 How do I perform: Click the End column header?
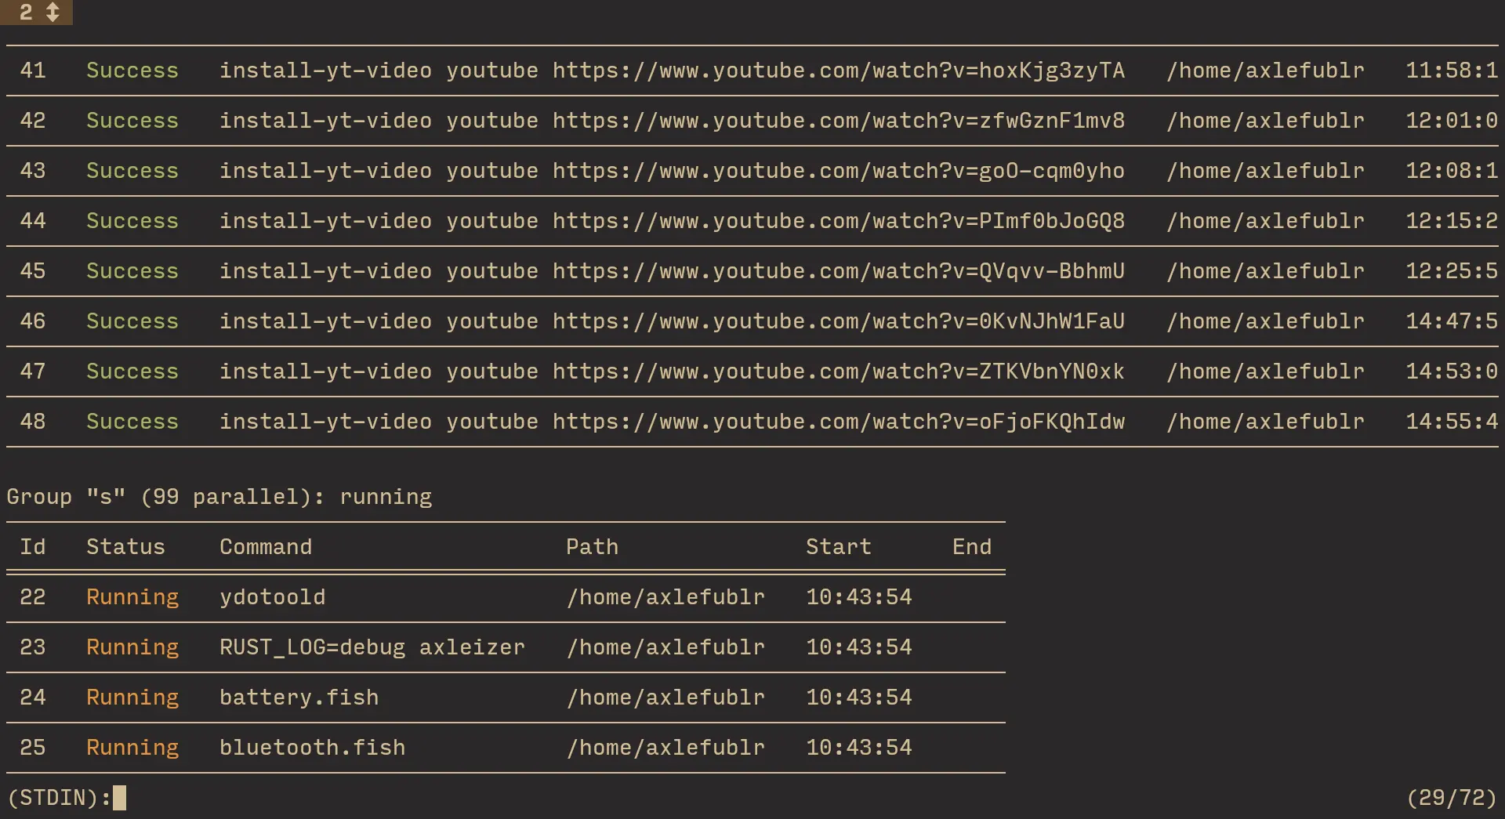[x=971, y=547]
